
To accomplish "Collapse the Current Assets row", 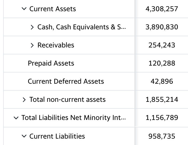I will point(24,9).
